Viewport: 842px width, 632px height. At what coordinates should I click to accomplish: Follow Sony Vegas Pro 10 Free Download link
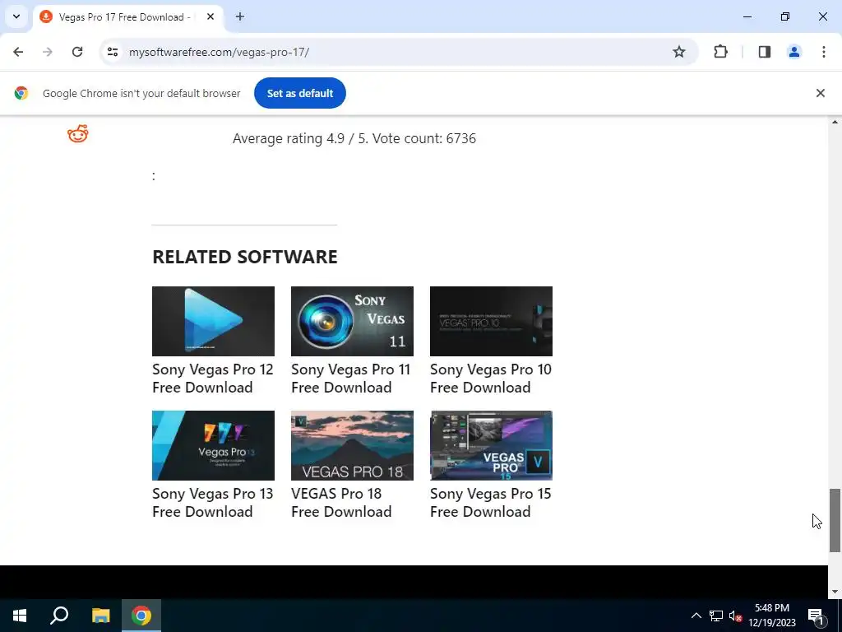pos(491,379)
